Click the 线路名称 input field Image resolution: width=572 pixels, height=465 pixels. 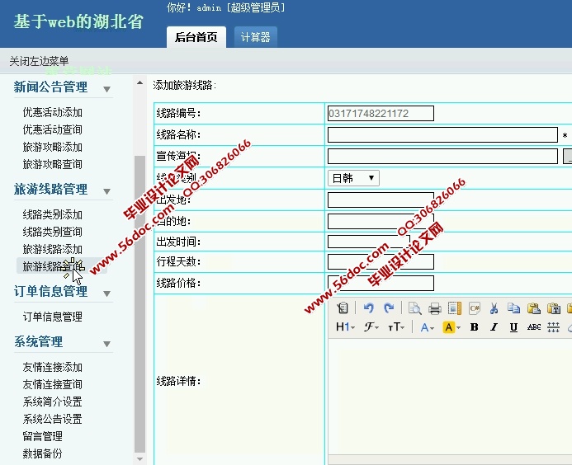(x=442, y=135)
